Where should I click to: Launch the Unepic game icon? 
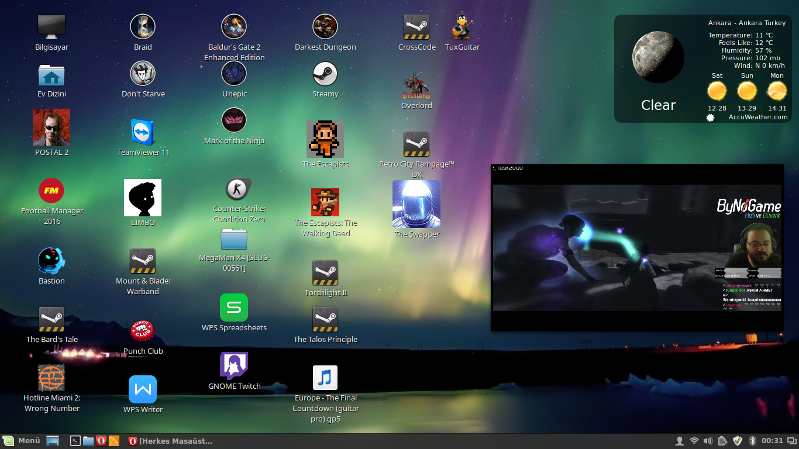pyautogui.click(x=234, y=74)
